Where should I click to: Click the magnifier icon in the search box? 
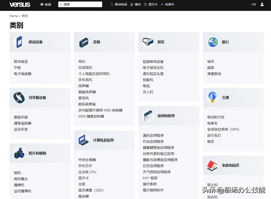[61, 4]
